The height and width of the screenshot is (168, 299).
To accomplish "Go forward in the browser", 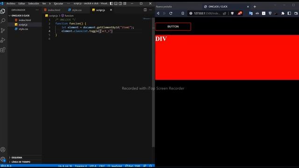I will [164, 13].
